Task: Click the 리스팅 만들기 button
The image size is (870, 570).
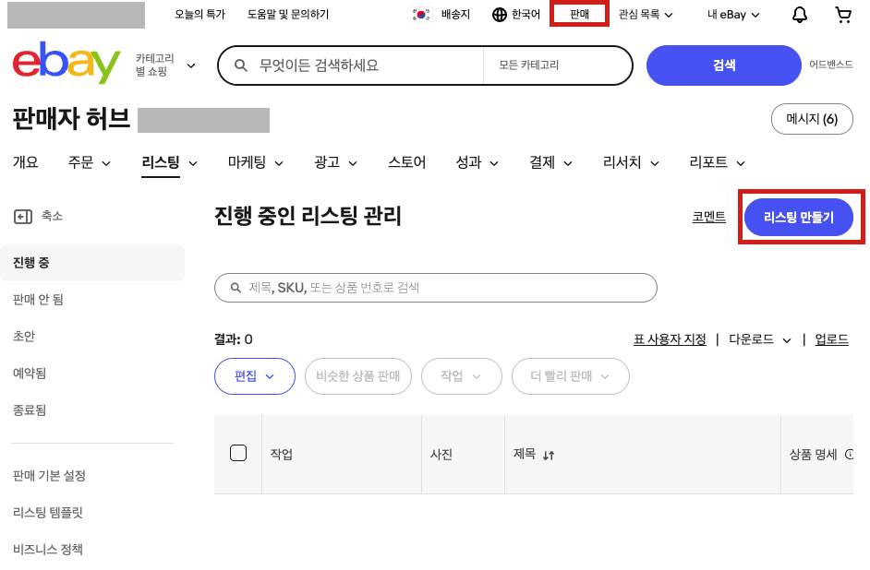Action: 799,217
